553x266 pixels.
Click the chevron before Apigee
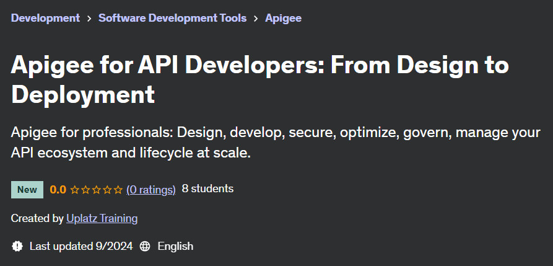(x=256, y=19)
